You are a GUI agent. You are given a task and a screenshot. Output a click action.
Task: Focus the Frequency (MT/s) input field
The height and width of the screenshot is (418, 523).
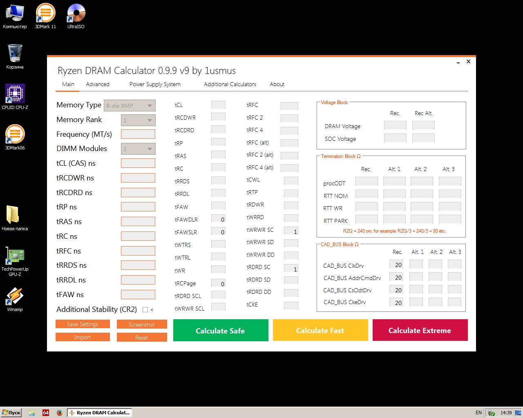(x=138, y=134)
